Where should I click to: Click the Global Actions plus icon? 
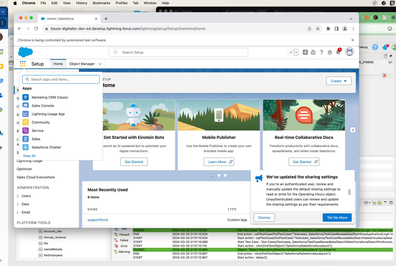(x=305, y=52)
